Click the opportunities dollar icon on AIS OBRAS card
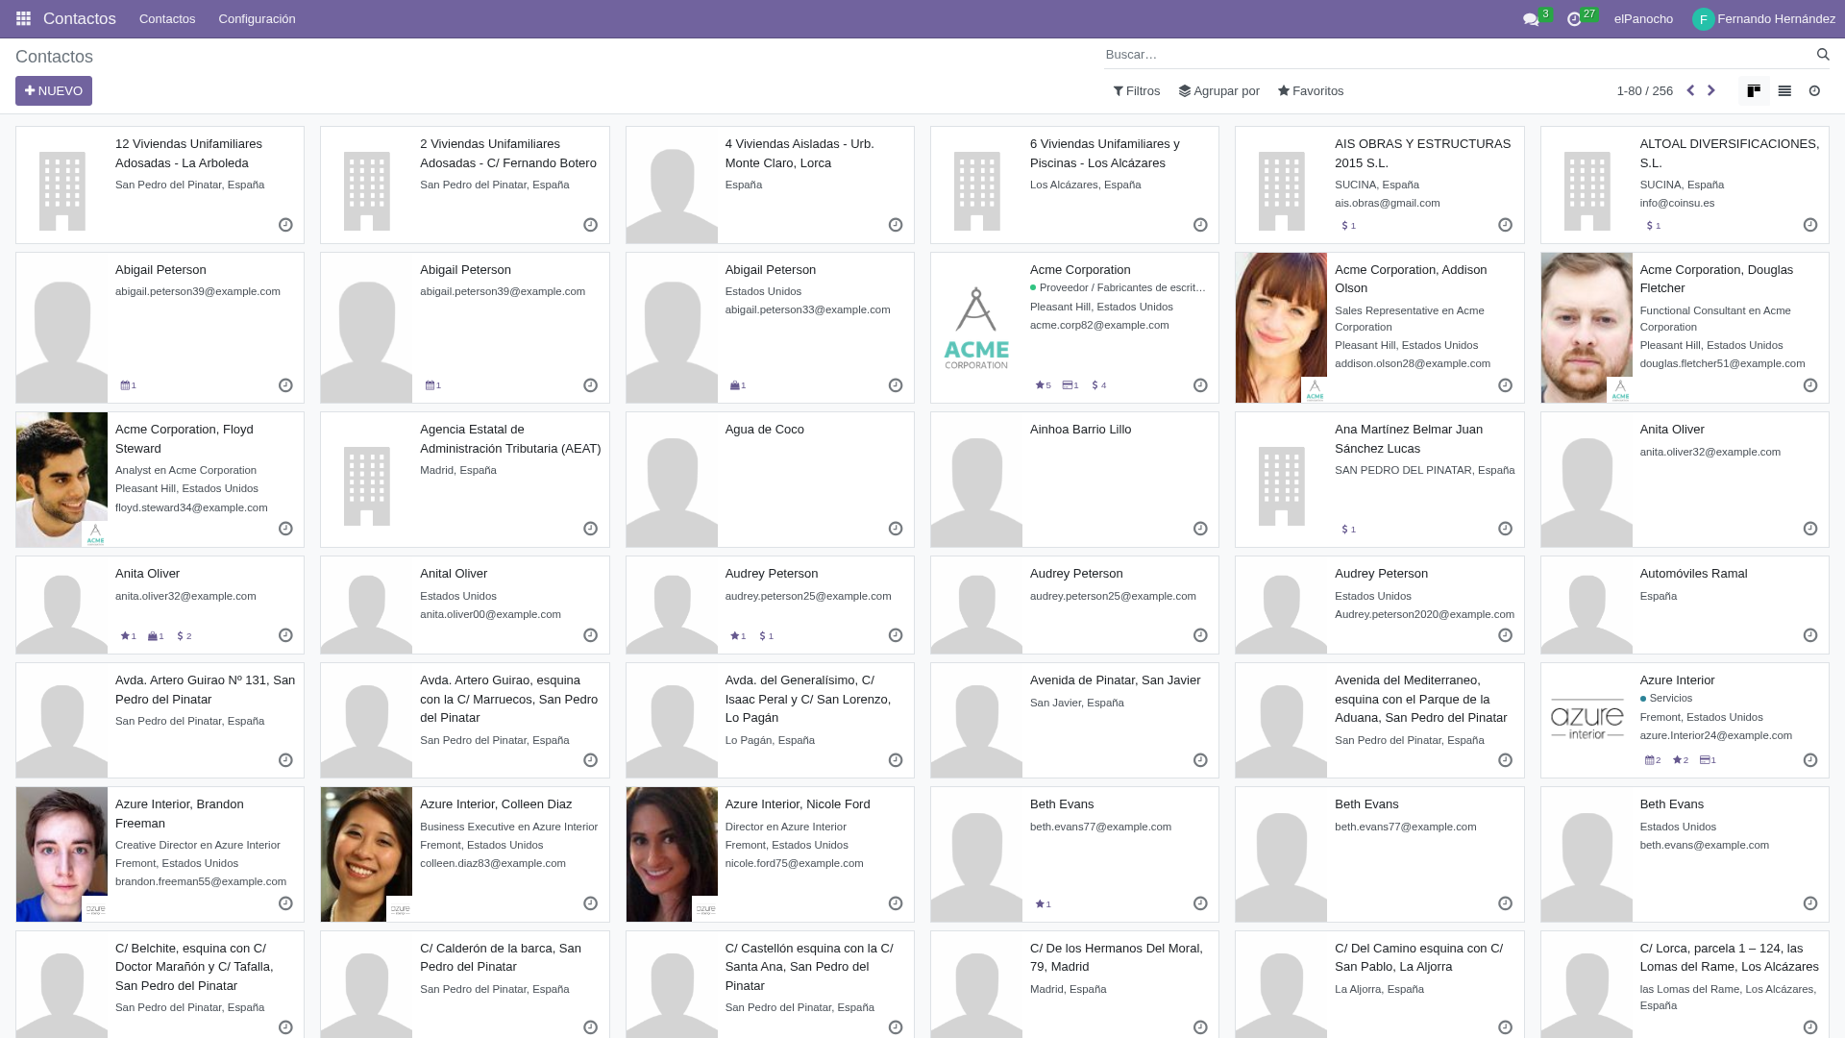Viewport: 1845px width, 1038px height. click(x=1345, y=225)
